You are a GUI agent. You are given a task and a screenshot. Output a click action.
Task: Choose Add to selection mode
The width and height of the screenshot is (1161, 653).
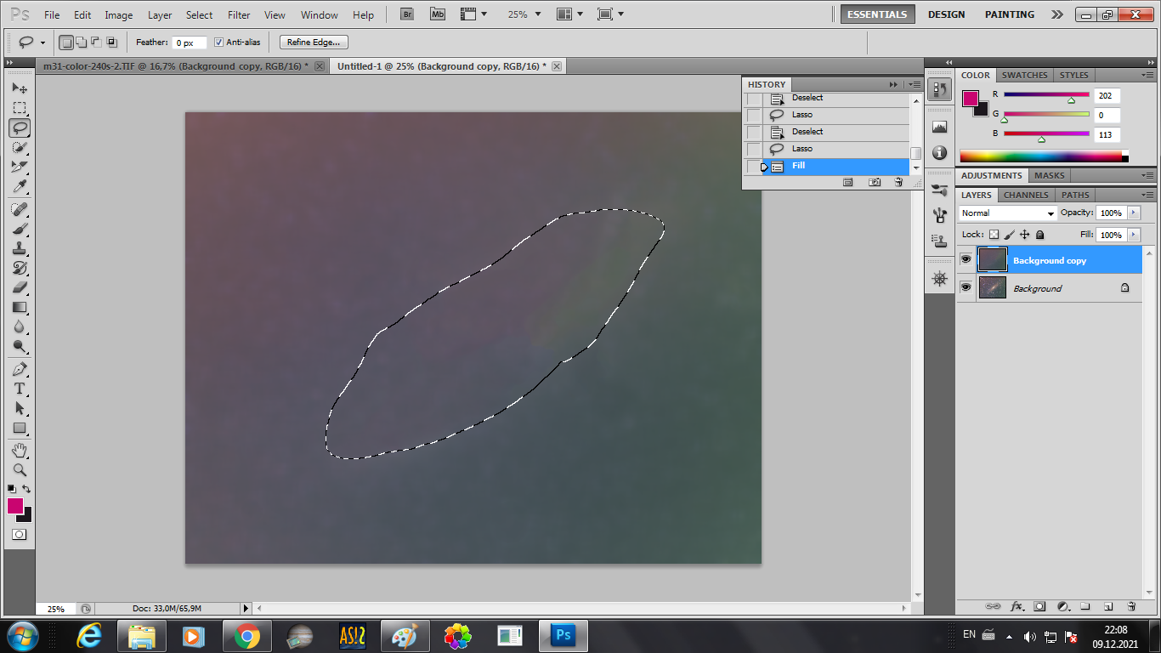pos(81,42)
